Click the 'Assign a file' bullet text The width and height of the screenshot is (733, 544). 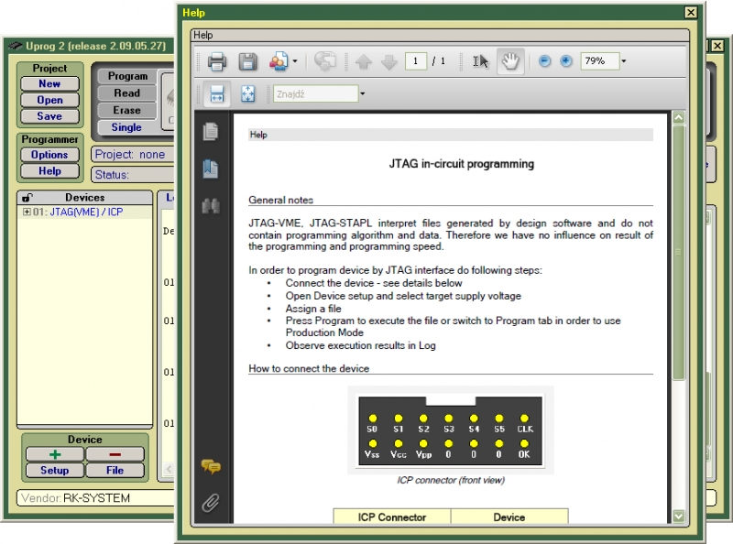point(313,309)
